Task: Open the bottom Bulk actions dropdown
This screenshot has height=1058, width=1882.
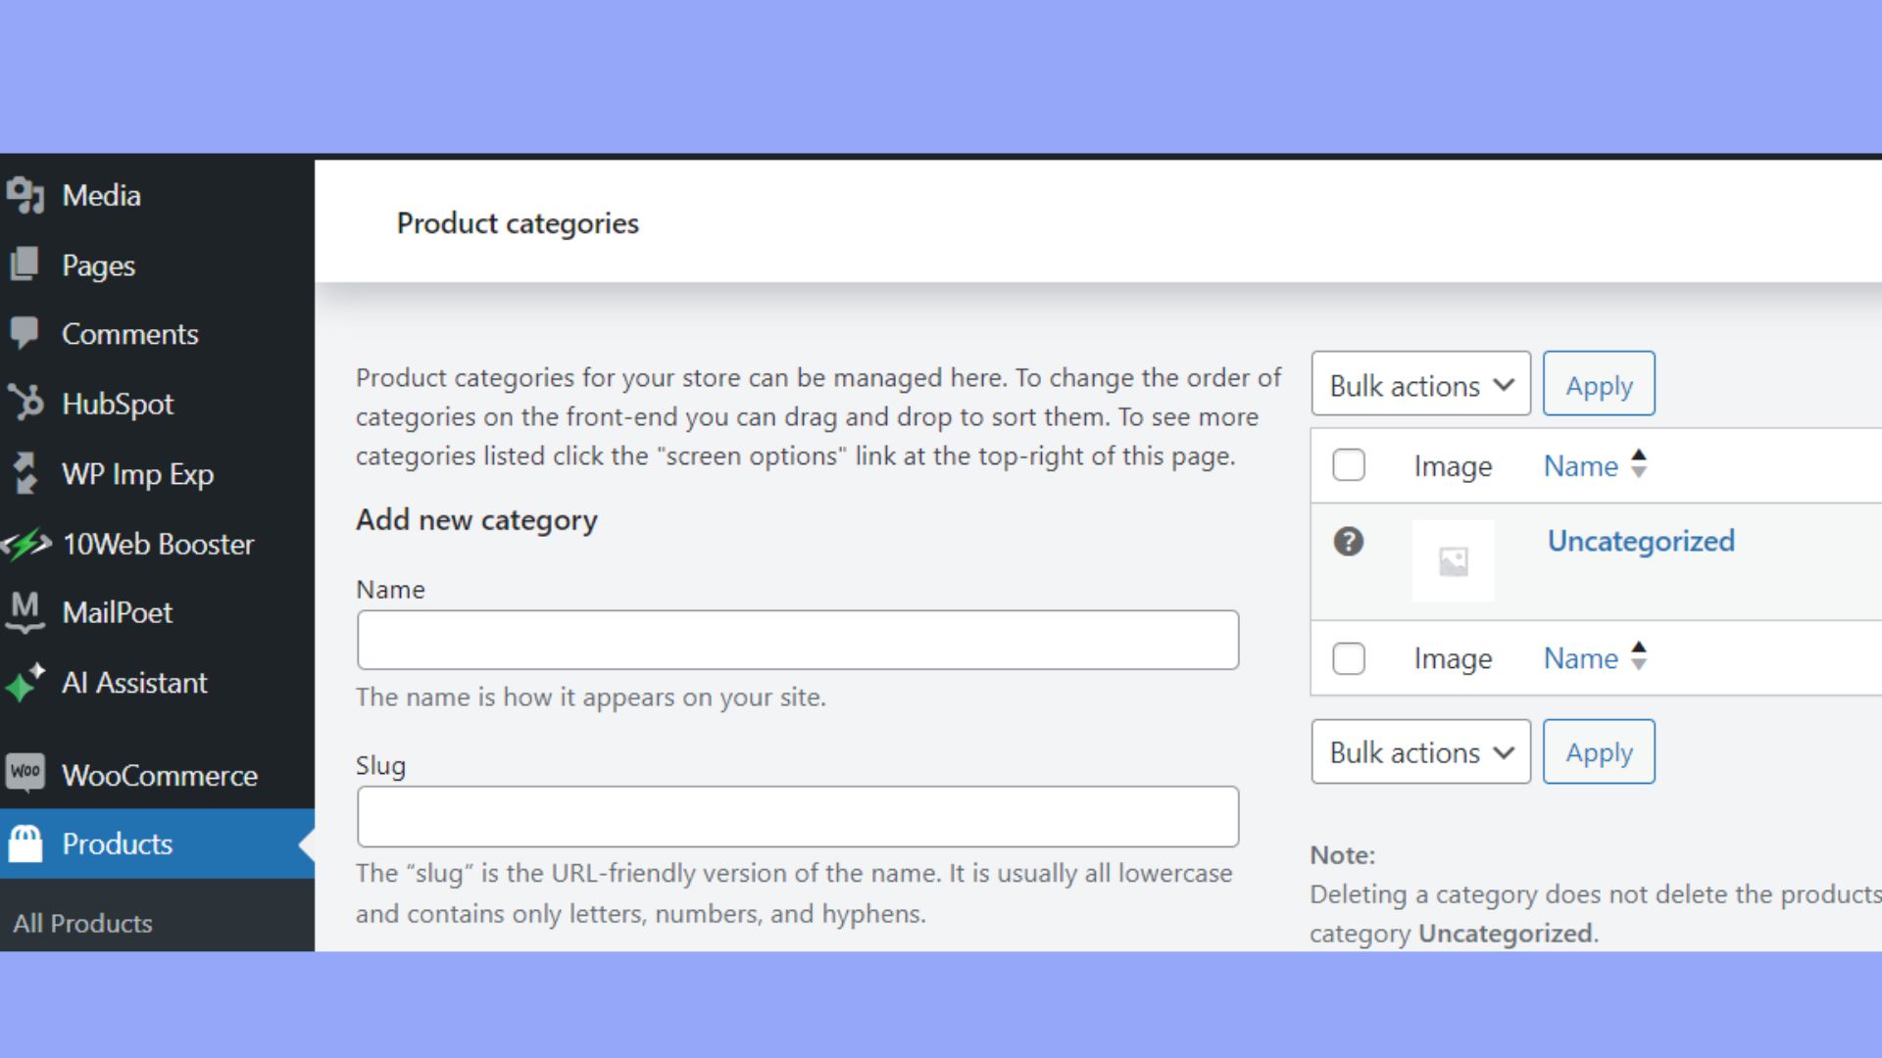Action: point(1420,751)
